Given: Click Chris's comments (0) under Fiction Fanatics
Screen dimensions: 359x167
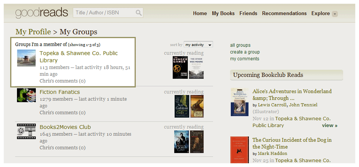Looking at the screenshot, I should (62, 113).
